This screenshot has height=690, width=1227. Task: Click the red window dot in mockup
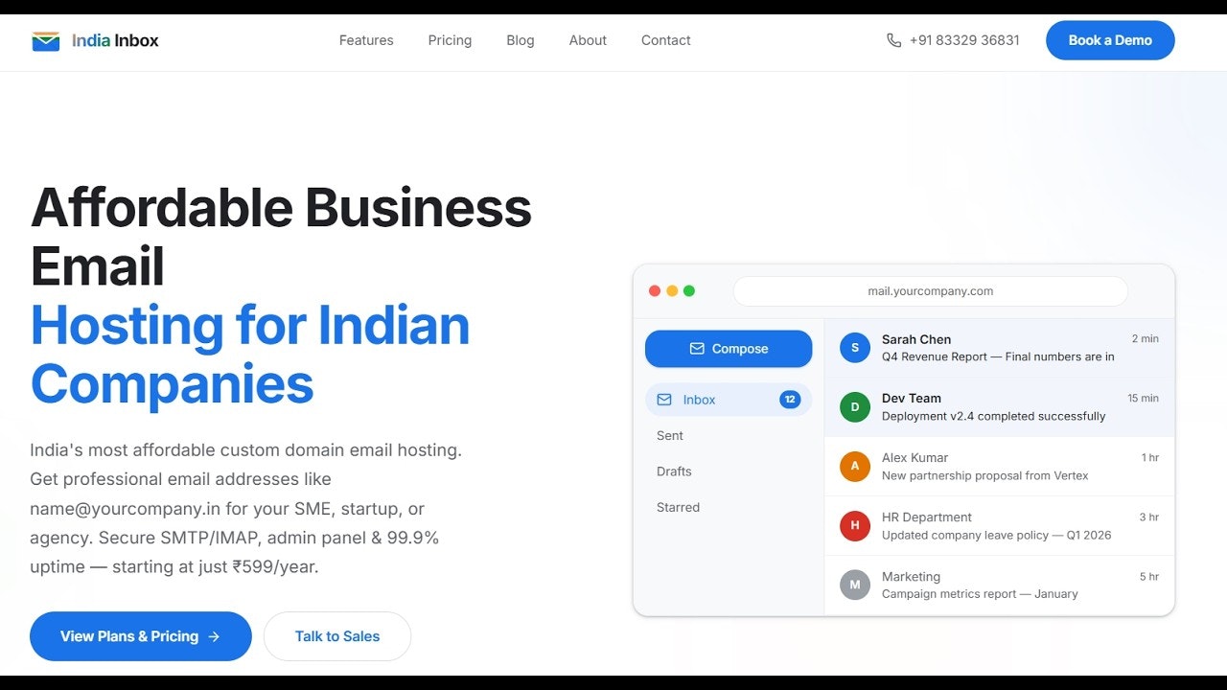click(x=655, y=291)
